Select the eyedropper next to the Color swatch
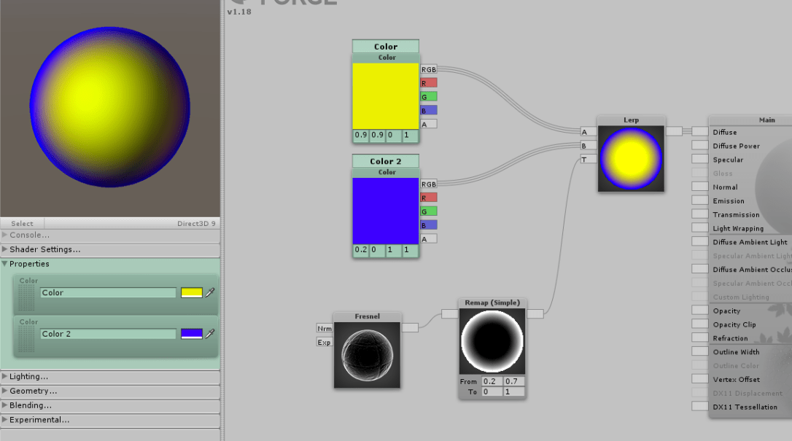This screenshot has height=441, width=792. click(208, 292)
